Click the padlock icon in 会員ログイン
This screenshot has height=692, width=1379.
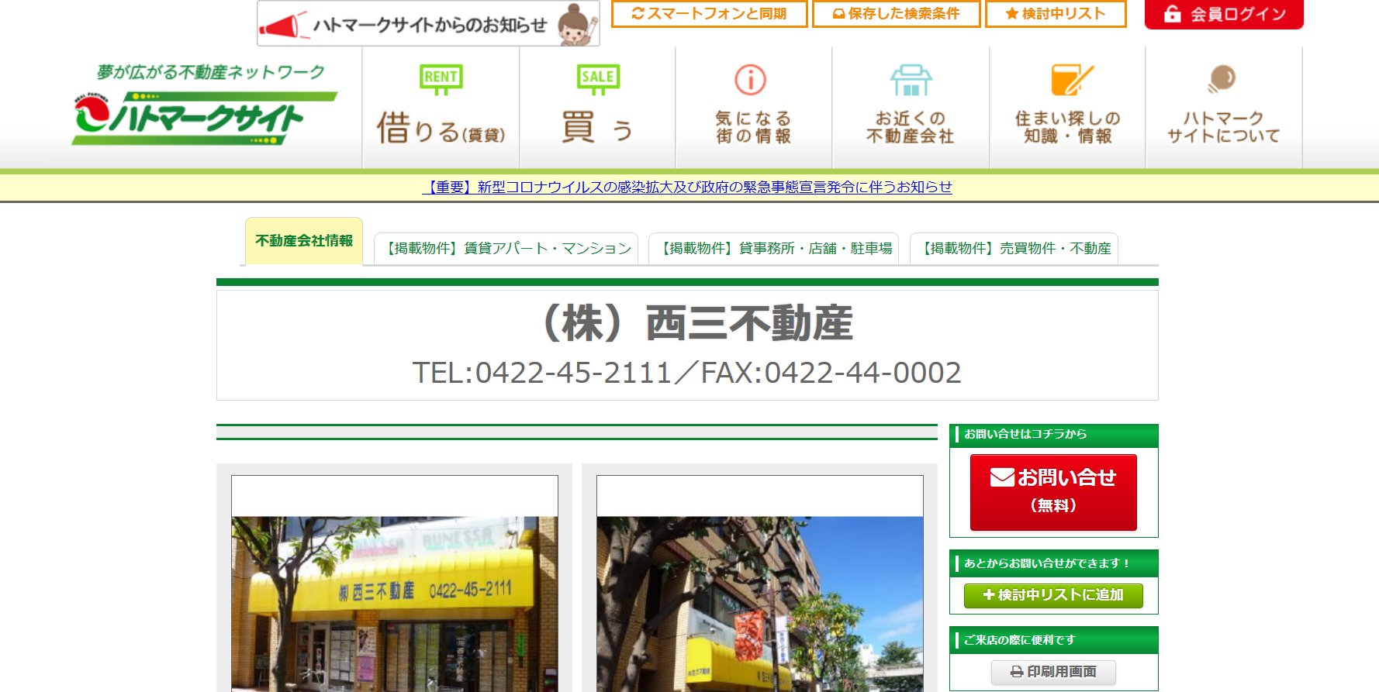click(1173, 14)
